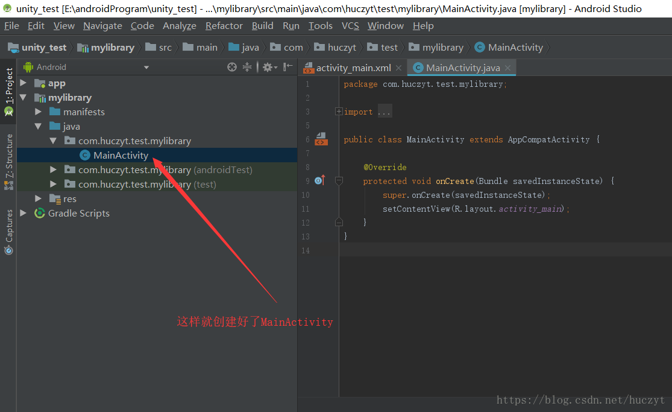This screenshot has width=672, height=412.
Task: Click the main breadcrumb
Action: click(x=200, y=47)
